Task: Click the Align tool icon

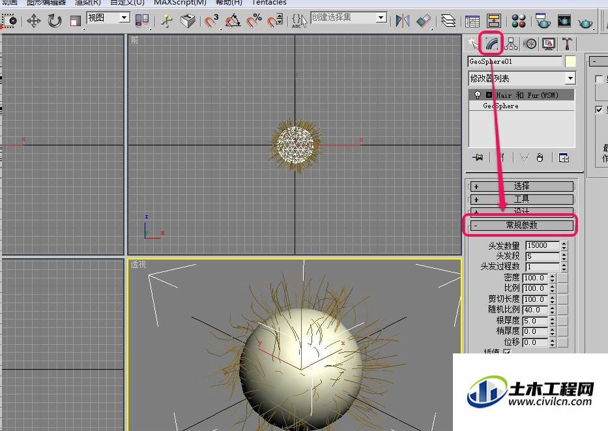Action: coord(424,21)
